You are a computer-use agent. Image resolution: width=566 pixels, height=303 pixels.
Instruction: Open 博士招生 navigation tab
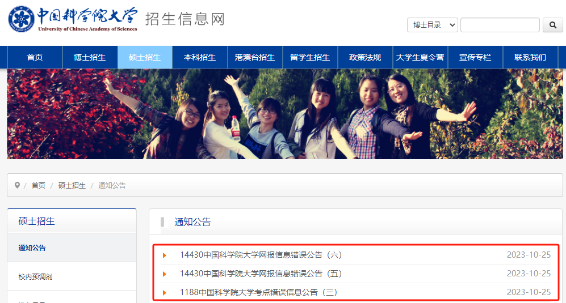click(x=90, y=57)
